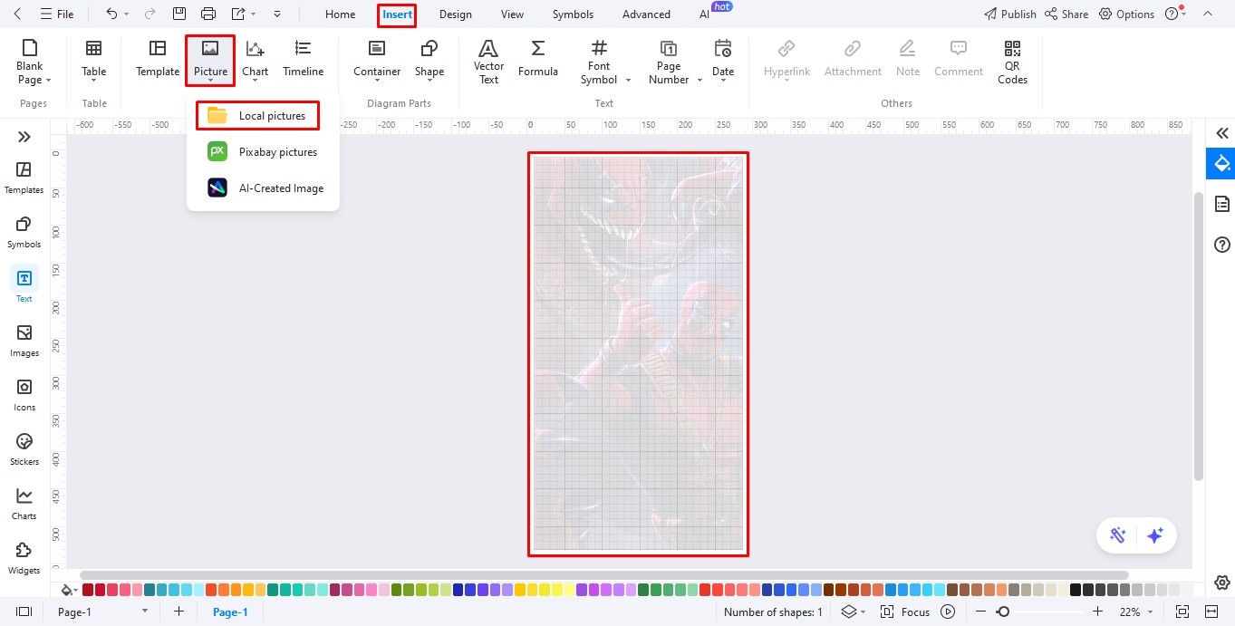
Task: Insert a Chart
Action: 255,60
